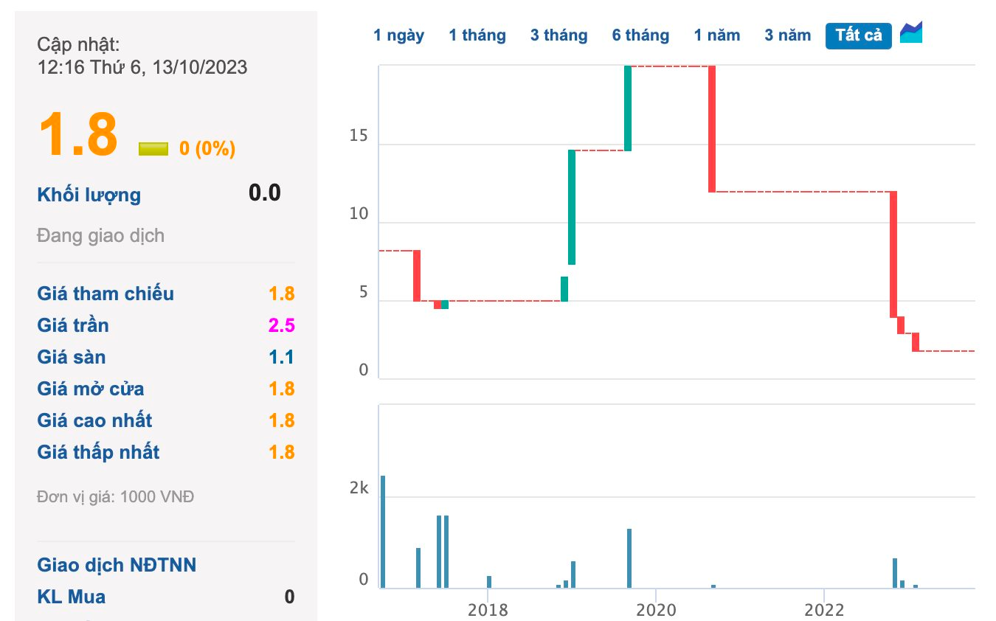Open the Khối lượng label

point(89,195)
